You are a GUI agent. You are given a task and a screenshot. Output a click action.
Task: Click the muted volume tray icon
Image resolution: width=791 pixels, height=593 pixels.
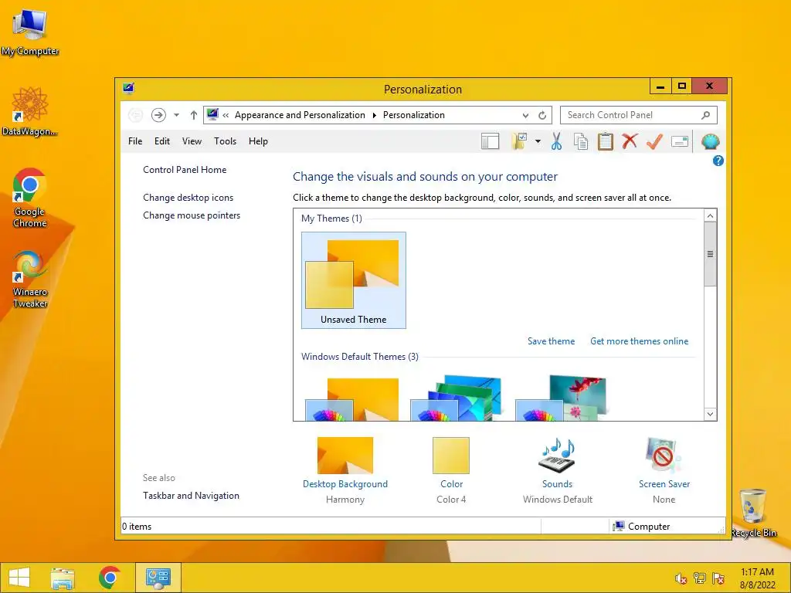click(x=681, y=578)
